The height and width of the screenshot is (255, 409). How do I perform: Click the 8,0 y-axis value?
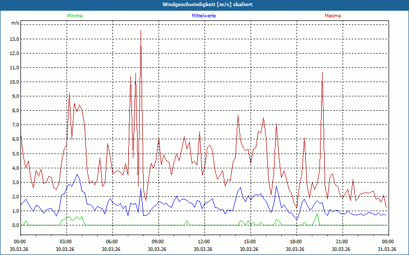pos(15,111)
